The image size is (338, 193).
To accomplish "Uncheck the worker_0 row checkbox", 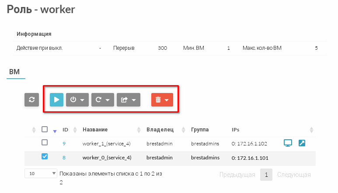I will 44,157.
